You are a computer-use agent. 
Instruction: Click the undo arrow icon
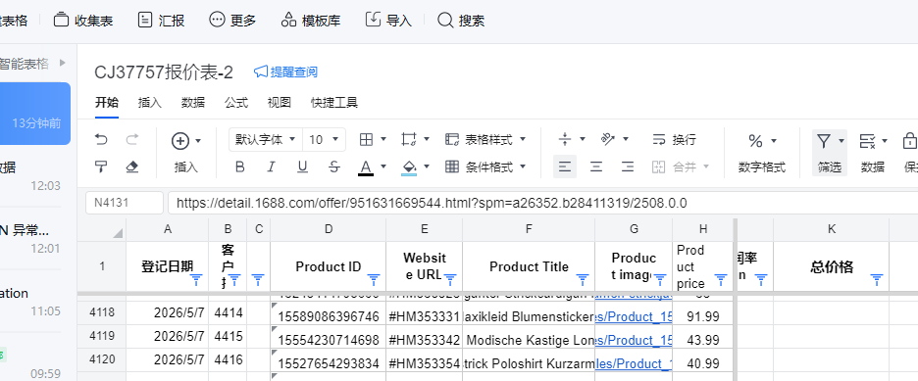pos(101,140)
